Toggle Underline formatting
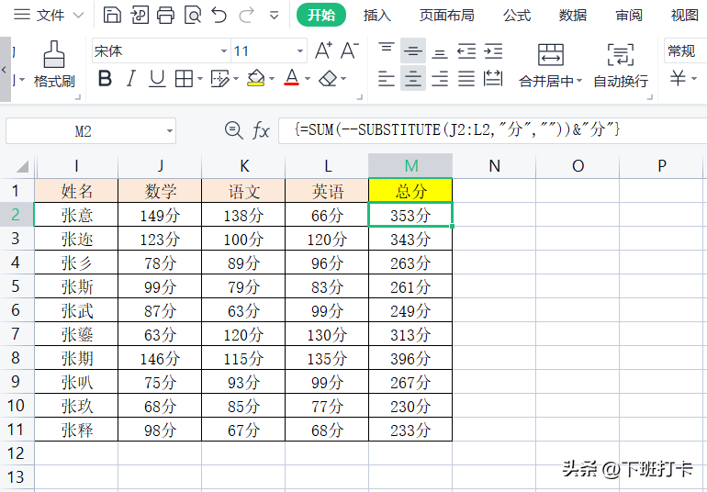This screenshot has width=707, height=492. [157, 78]
